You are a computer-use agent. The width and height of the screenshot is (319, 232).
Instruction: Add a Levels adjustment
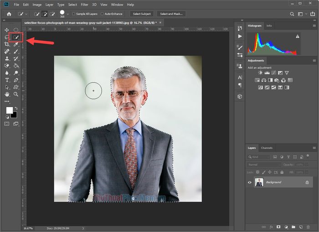point(267,73)
